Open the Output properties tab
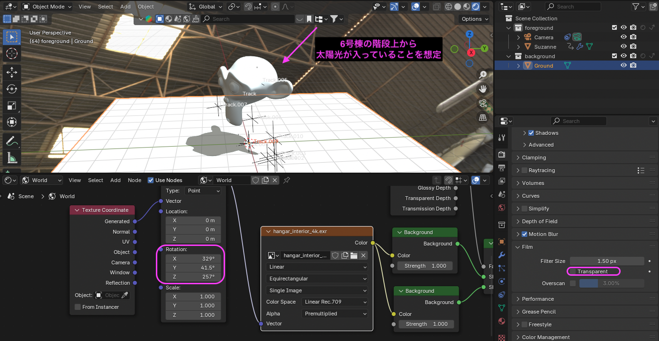Screen dimensions: 659x341 [502, 167]
